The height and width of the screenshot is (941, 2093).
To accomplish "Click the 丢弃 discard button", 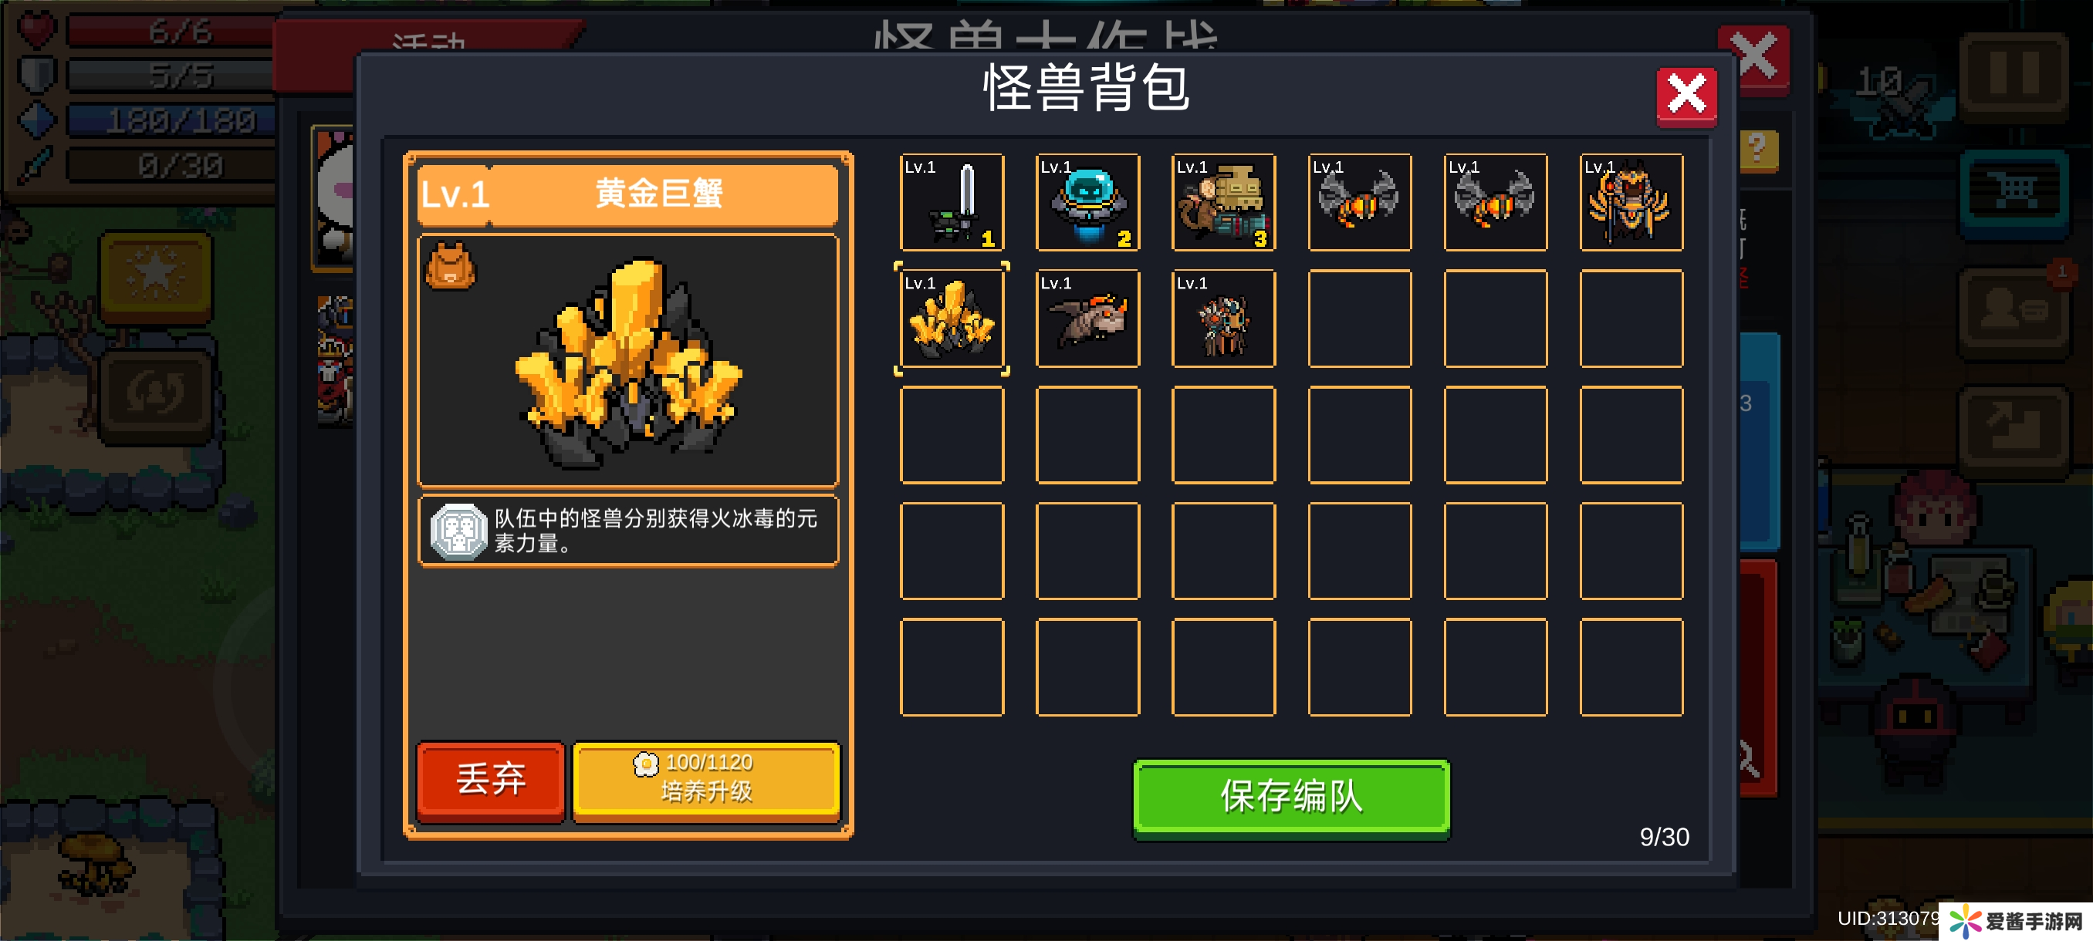I will click(490, 781).
